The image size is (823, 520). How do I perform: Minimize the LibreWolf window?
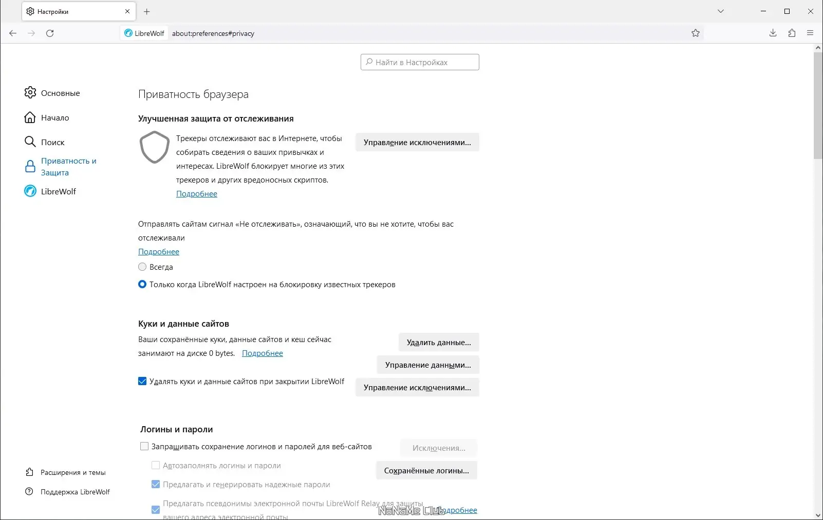tap(763, 11)
